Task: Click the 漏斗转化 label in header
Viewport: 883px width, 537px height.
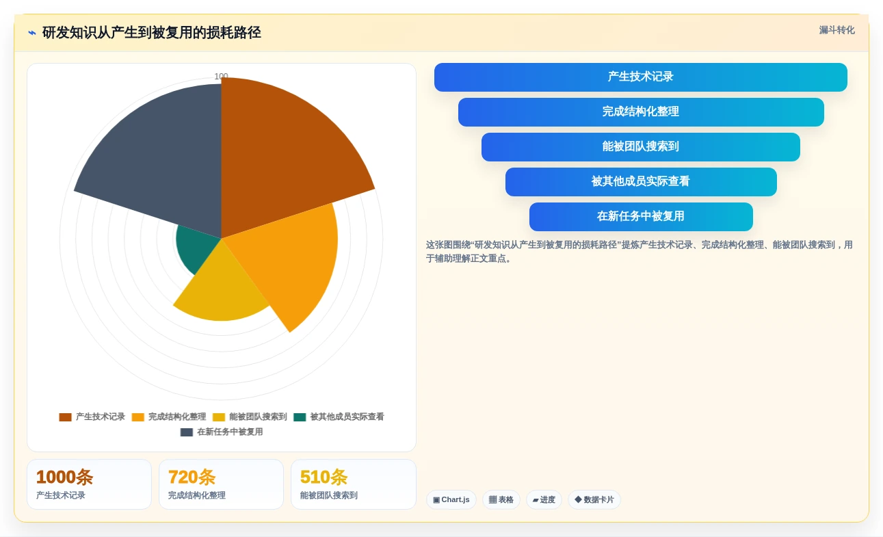Action: 837,30
